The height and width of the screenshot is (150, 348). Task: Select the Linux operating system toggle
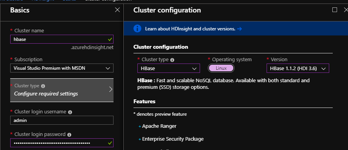point(221,68)
